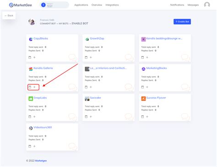Click the Videotours360 play logo icon
Image resolution: width=217 pixels, height=167 pixels.
coord(31,128)
